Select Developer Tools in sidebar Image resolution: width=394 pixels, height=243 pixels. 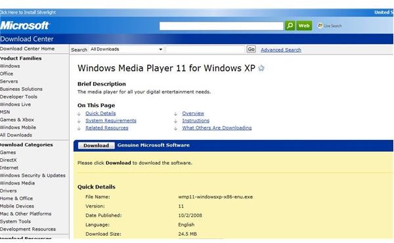click(x=18, y=97)
